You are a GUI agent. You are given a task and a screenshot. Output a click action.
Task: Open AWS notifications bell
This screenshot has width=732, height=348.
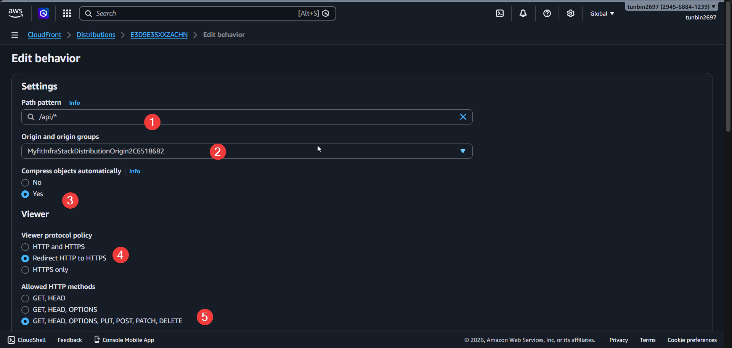pyautogui.click(x=523, y=13)
